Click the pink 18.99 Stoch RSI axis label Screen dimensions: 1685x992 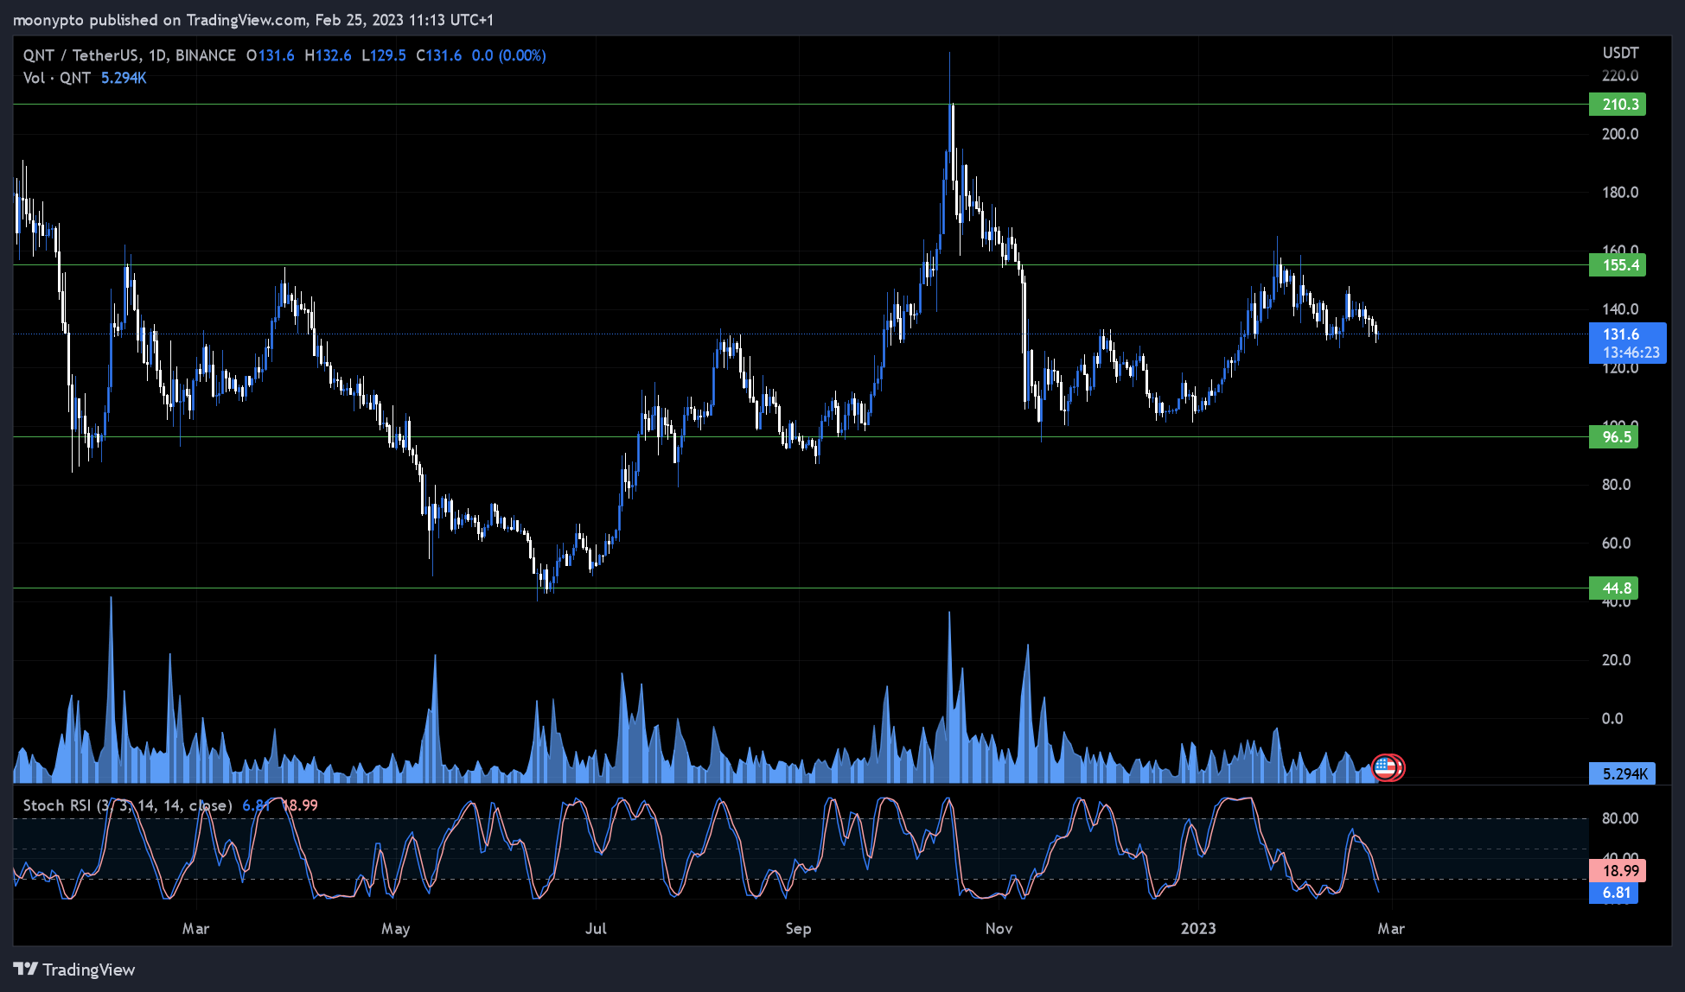point(1618,870)
